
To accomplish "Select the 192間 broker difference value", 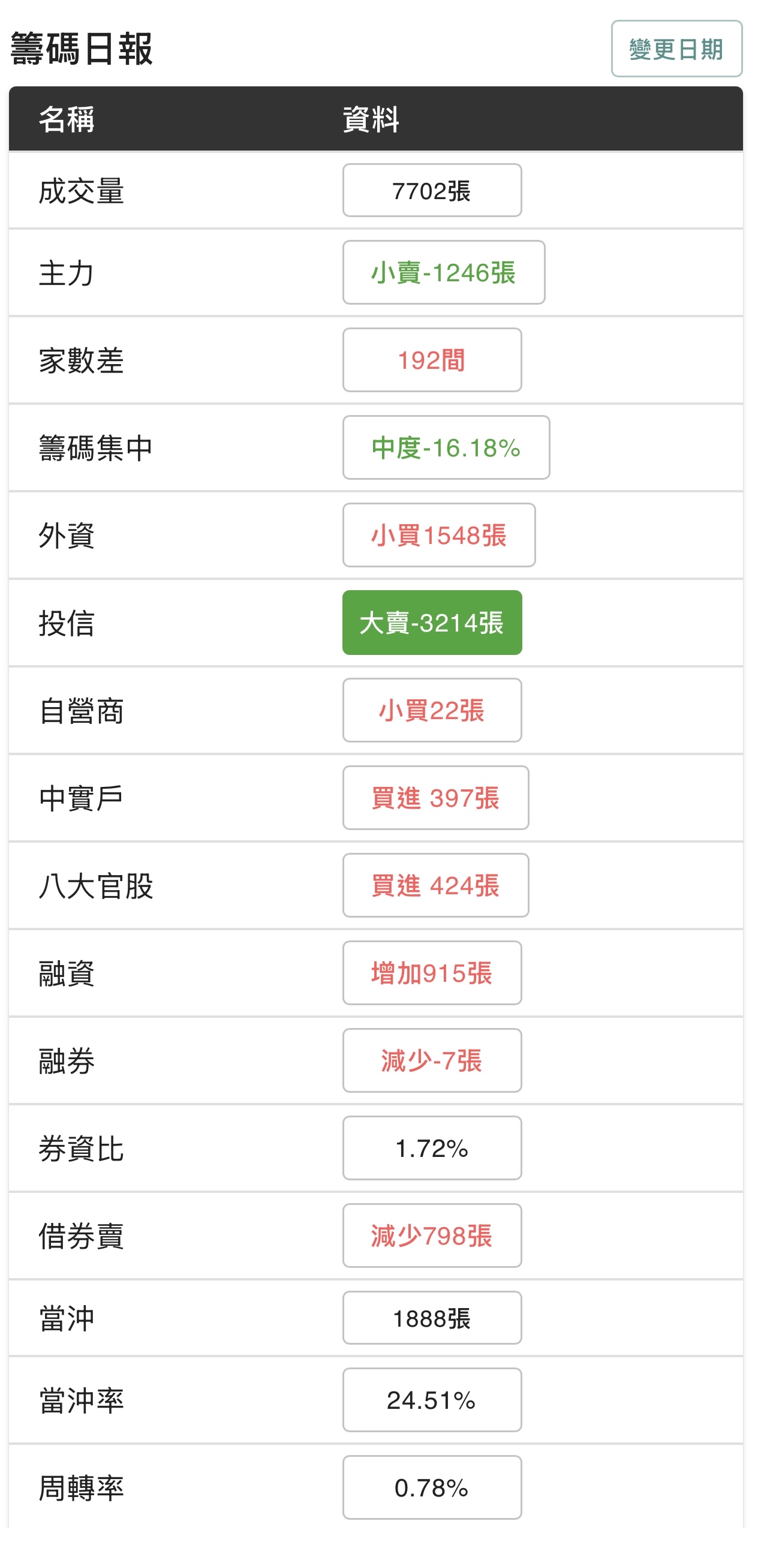I will point(432,360).
